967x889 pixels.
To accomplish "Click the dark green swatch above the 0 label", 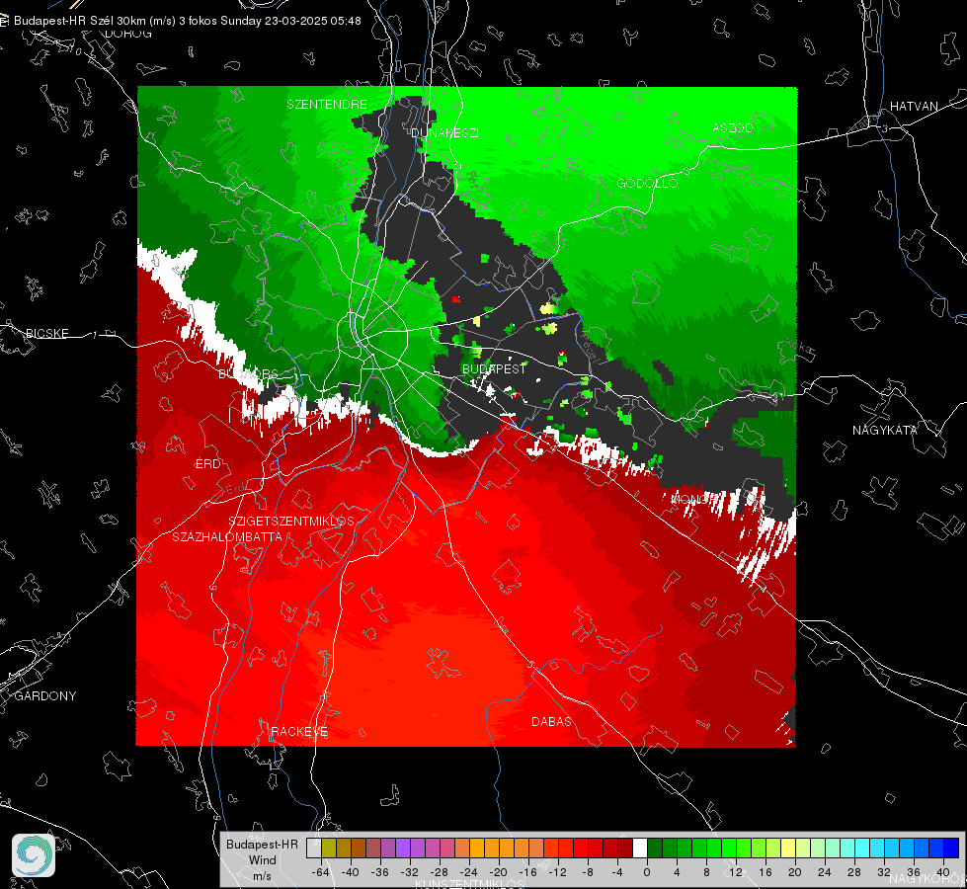I will (x=655, y=849).
